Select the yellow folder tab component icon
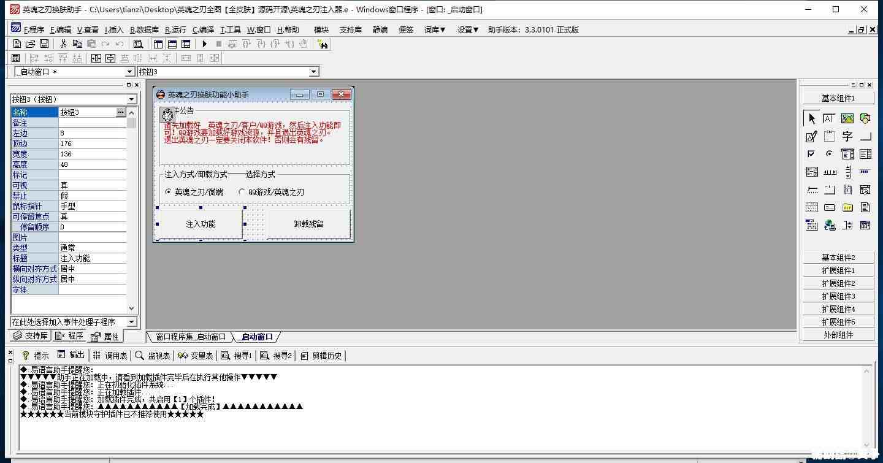 click(847, 207)
